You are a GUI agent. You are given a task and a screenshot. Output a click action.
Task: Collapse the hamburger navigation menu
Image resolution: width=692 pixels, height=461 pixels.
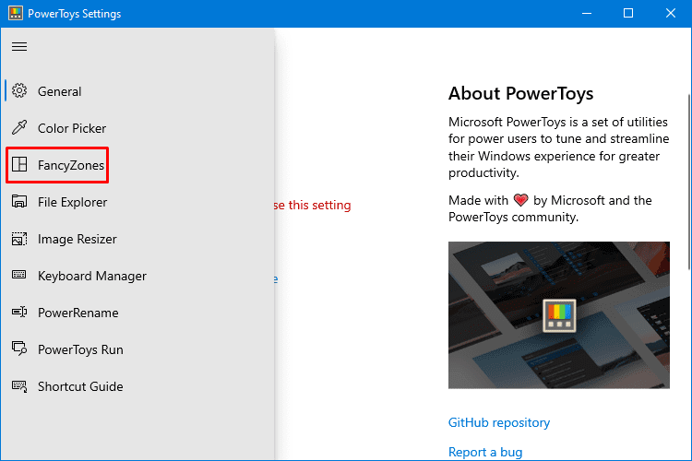tap(19, 46)
